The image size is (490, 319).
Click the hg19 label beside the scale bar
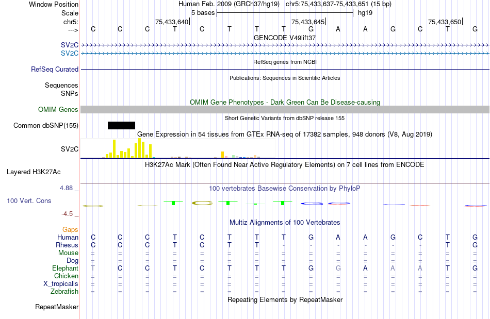pos(365,13)
